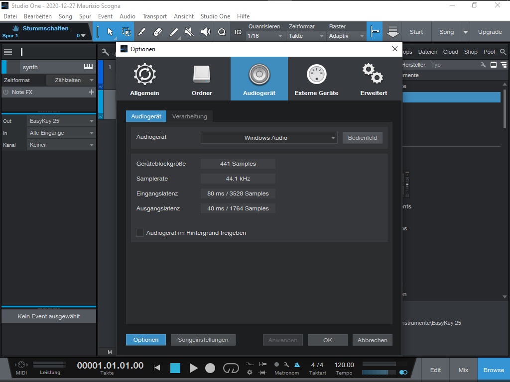The width and height of the screenshot is (510, 382).
Task: Toggle Loop mode in the transport
Action: click(231, 368)
